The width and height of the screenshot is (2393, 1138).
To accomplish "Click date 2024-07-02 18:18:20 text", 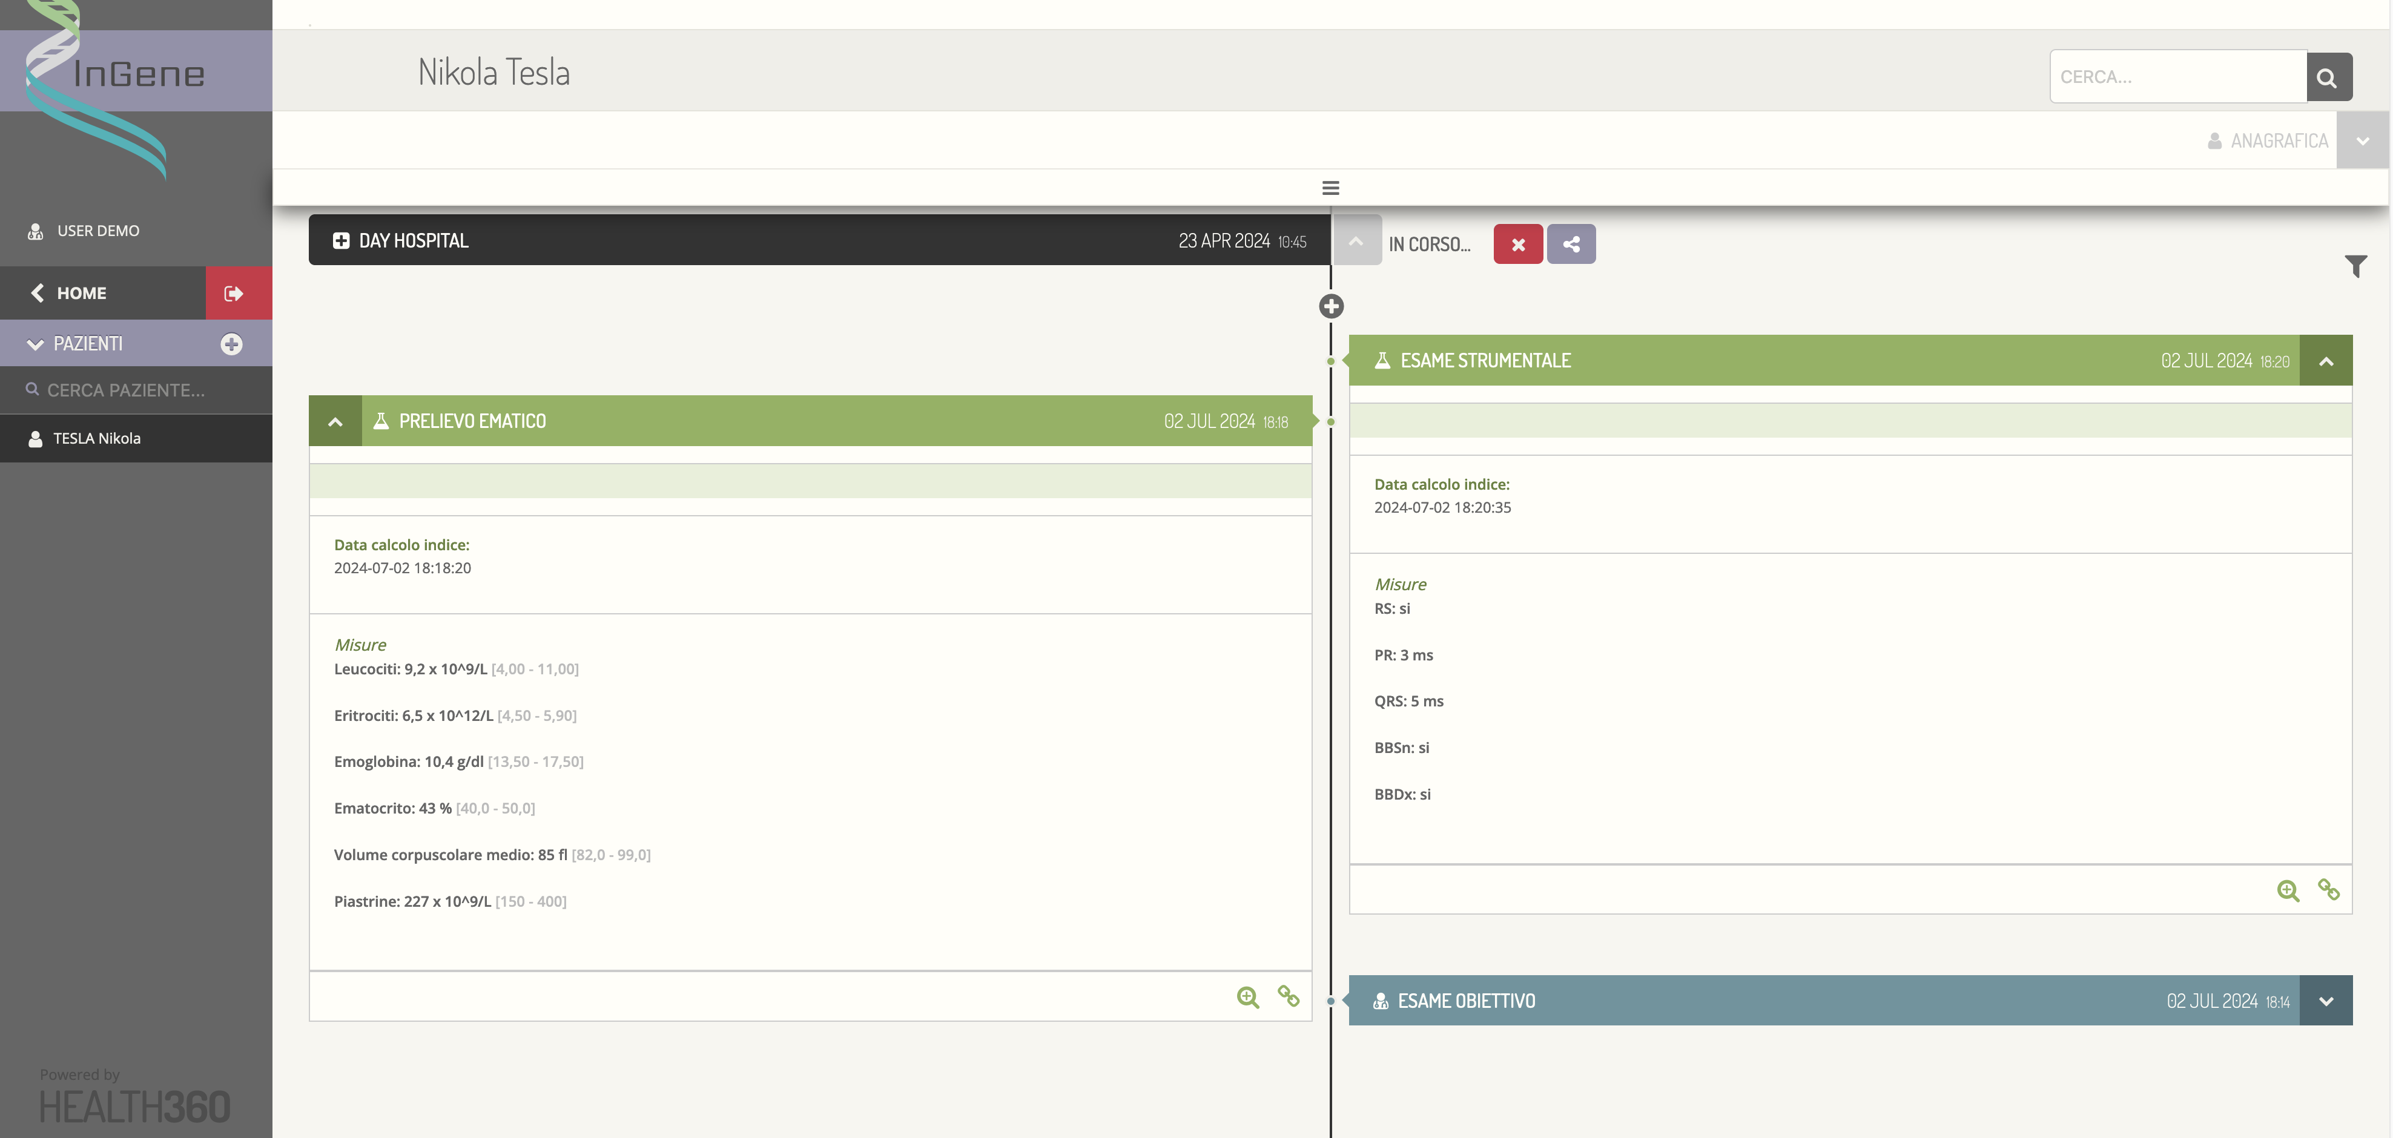I will [x=402, y=568].
